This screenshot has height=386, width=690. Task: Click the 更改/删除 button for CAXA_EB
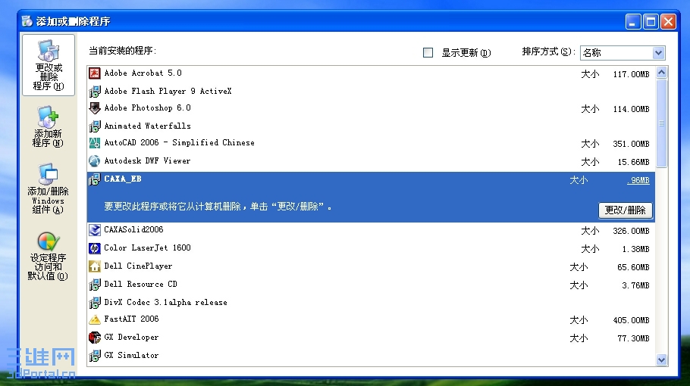tap(626, 210)
